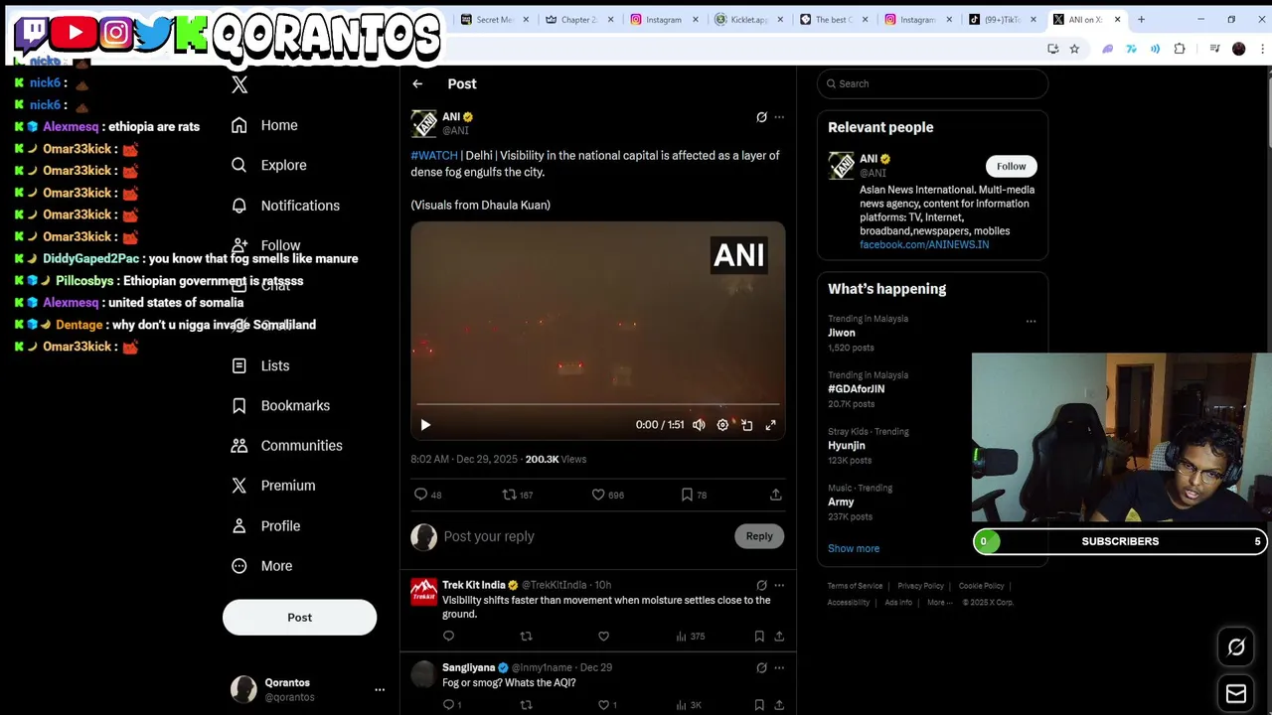The height and width of the screenshot is (715, 1272).
Task: Open the #GDAforJIN trend
Action: tap(856, 389)
